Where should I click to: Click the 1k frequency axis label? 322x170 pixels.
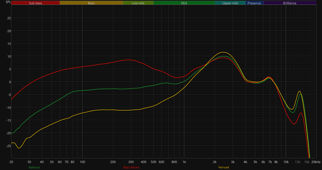pos(184,162)
